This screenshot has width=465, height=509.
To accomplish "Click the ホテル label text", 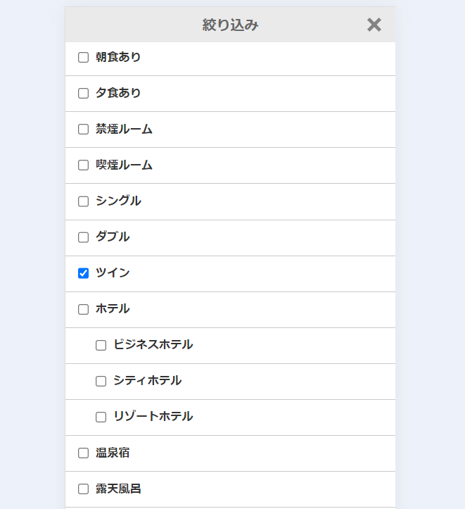I will [x=113, y=309].
